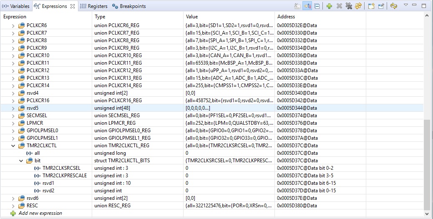Maximize the Expressions view panel
This screenshot has height=219, width=433.
coord(423,5)
